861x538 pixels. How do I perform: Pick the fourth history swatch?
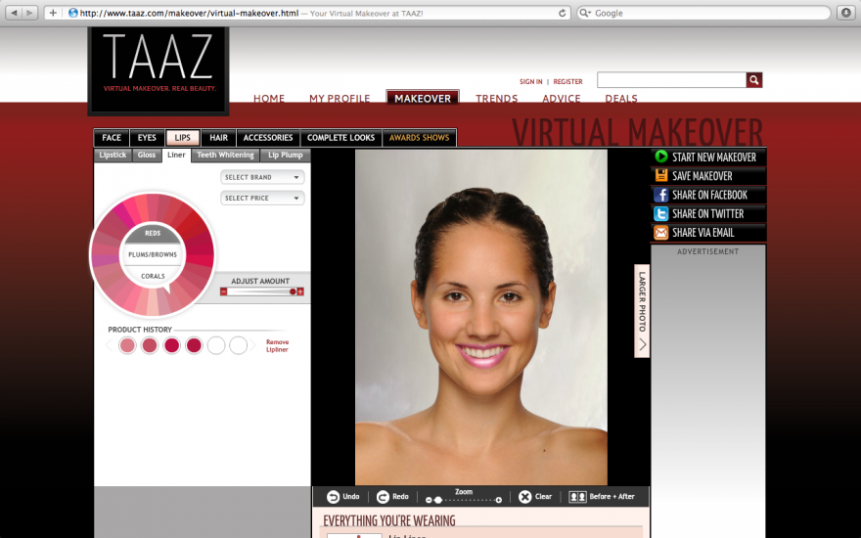(194, 345)
